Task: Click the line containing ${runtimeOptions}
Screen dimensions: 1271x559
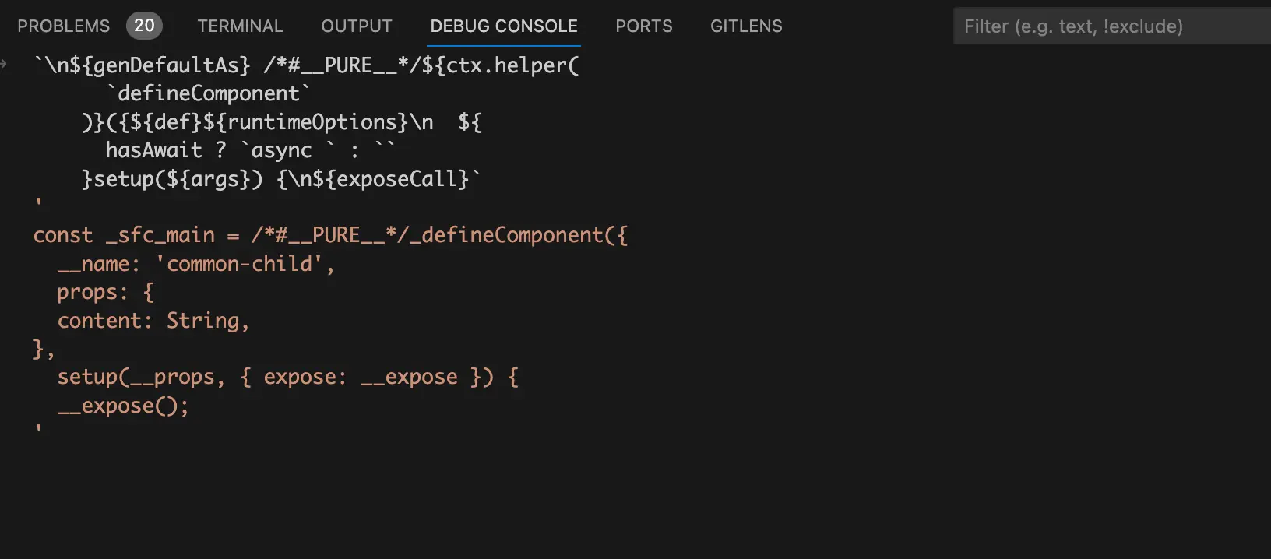Action: (281, 122)
